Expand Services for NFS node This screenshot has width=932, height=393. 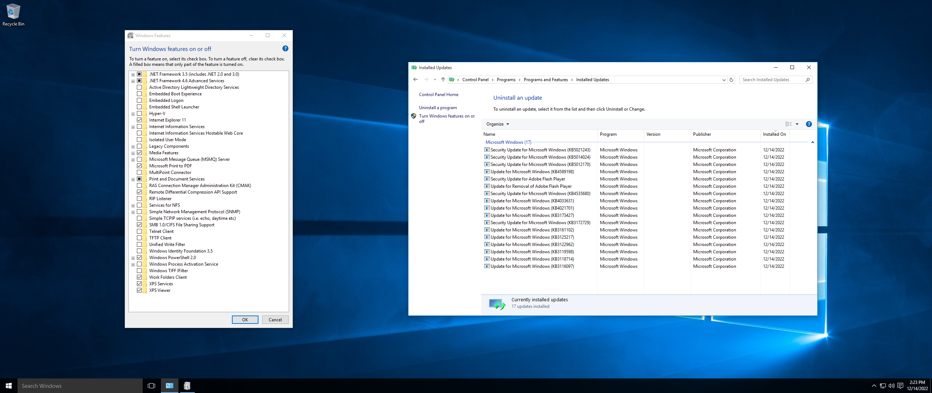(133, 206)
